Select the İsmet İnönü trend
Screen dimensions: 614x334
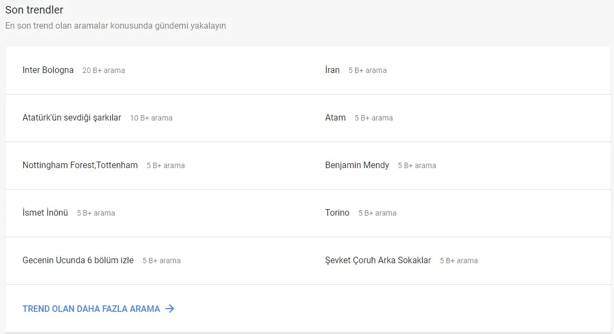click(45, 212)
